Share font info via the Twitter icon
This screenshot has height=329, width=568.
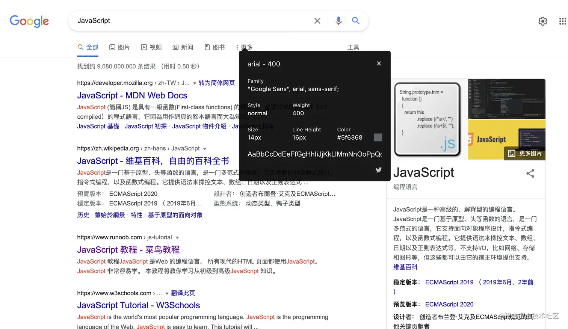(379, 170)
